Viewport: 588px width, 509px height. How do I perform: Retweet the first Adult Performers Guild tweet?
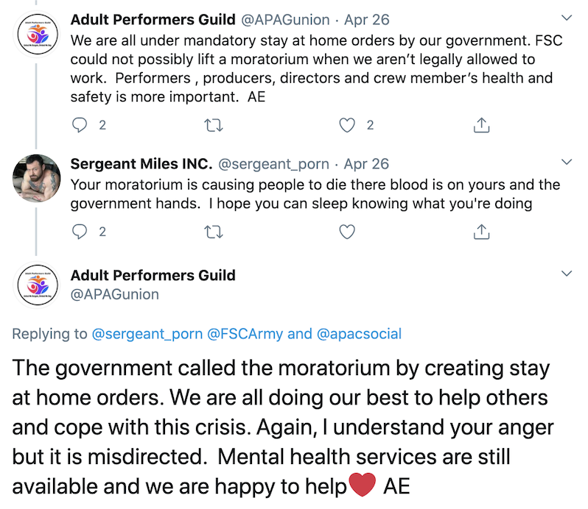(x=214, y=125)
